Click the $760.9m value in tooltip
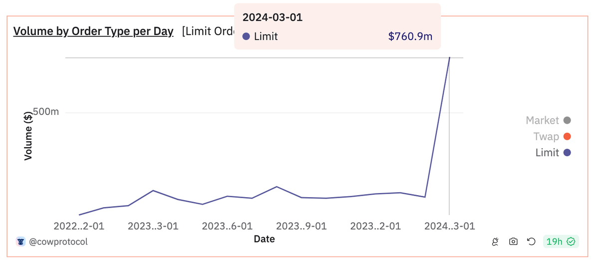599x267 pixels. [x=410, y=36]
